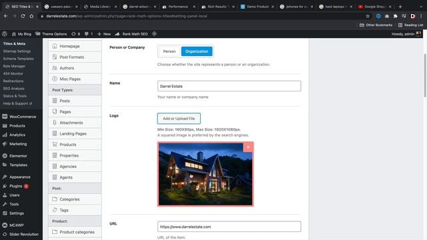Open the Properties settings tab
The height and width of the screenshot is (240, 427).
tap(75, 155)
